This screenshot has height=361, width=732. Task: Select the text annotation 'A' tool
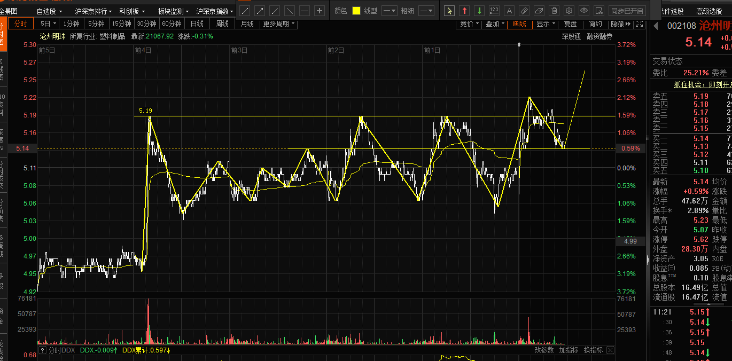pyautogui.click(x=509, y=11)
